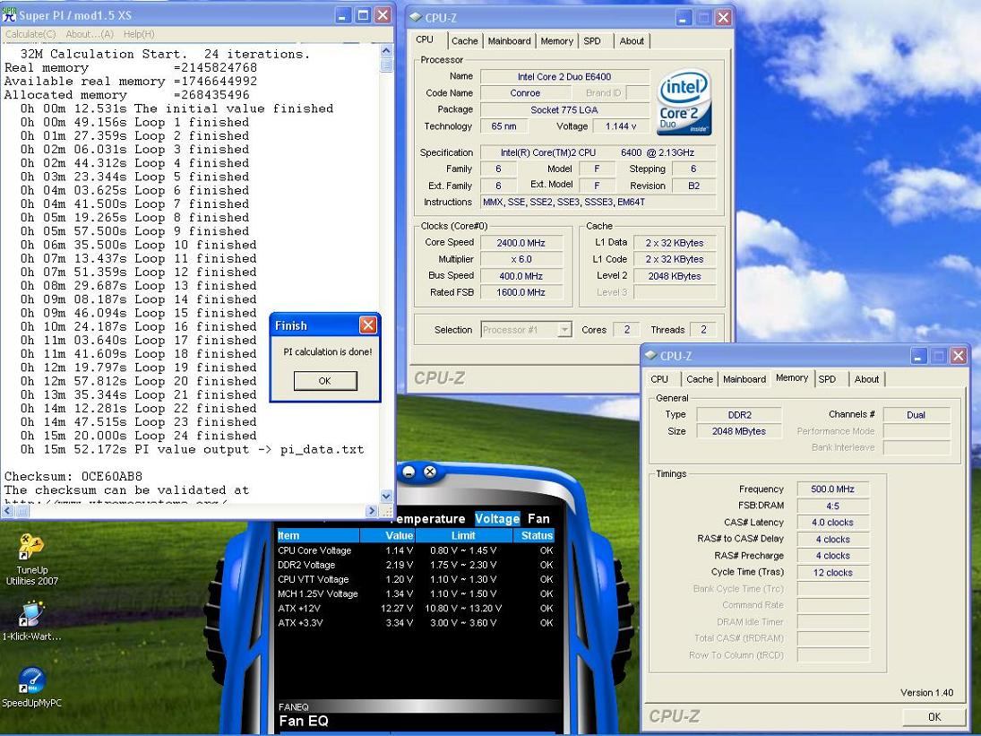
Task: Open the 1-Klick-Wartung desktop shortcut
Action: coord(30,614)
